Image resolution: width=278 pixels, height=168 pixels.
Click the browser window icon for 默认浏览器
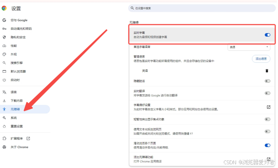(x=4, y=71)
